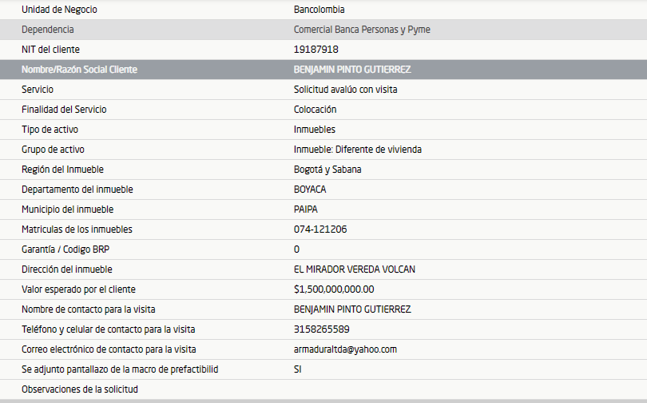Select the BOYACA department value
The image size is (647, 403).
(310, 190)
